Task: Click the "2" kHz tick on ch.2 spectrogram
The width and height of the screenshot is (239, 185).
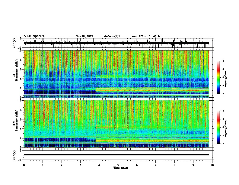Action: pyautogui.click(x=21, y=138)
